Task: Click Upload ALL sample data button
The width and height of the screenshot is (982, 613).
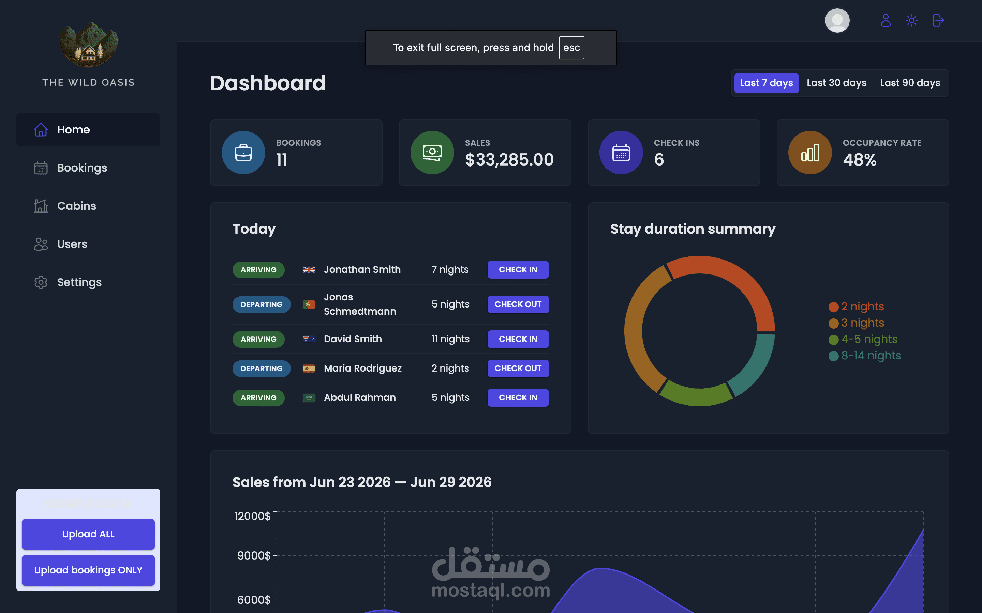Action: point(88,534)
